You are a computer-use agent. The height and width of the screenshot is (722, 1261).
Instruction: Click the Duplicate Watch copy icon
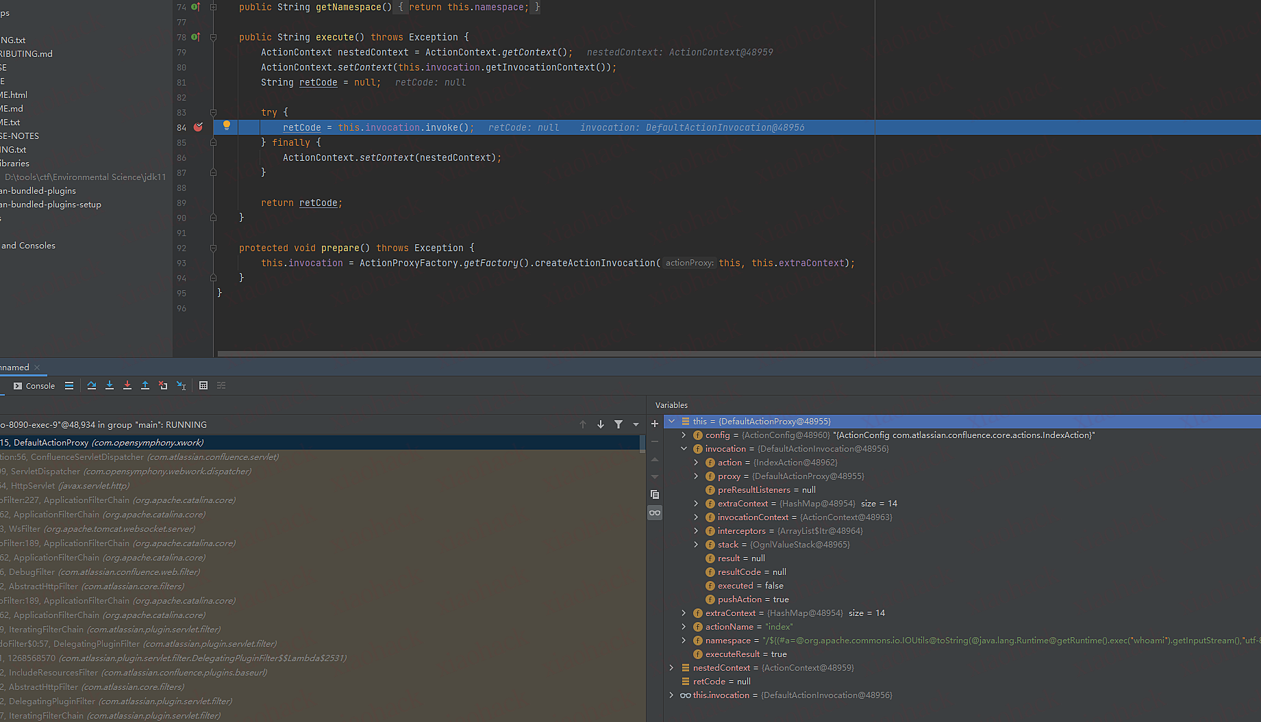(655, 495)
